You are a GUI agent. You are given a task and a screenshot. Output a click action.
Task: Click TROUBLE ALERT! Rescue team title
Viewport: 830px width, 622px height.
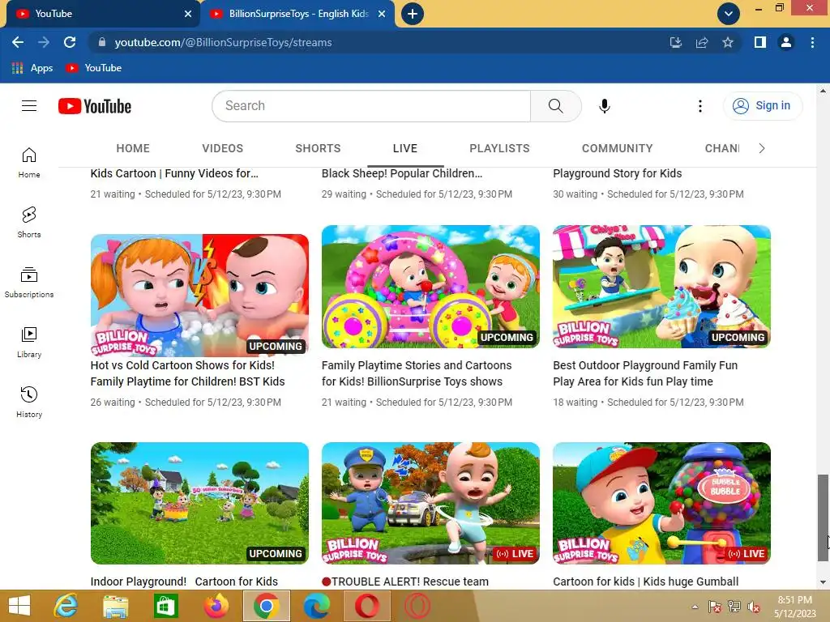[405, 582]
